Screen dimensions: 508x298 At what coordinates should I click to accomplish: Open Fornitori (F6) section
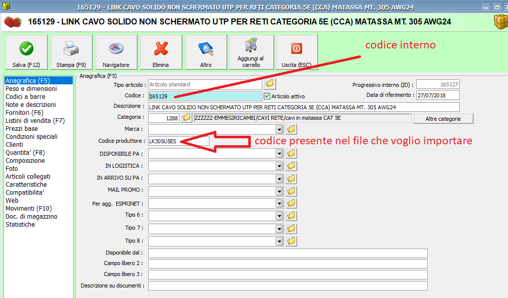click(x=24, y=112)
